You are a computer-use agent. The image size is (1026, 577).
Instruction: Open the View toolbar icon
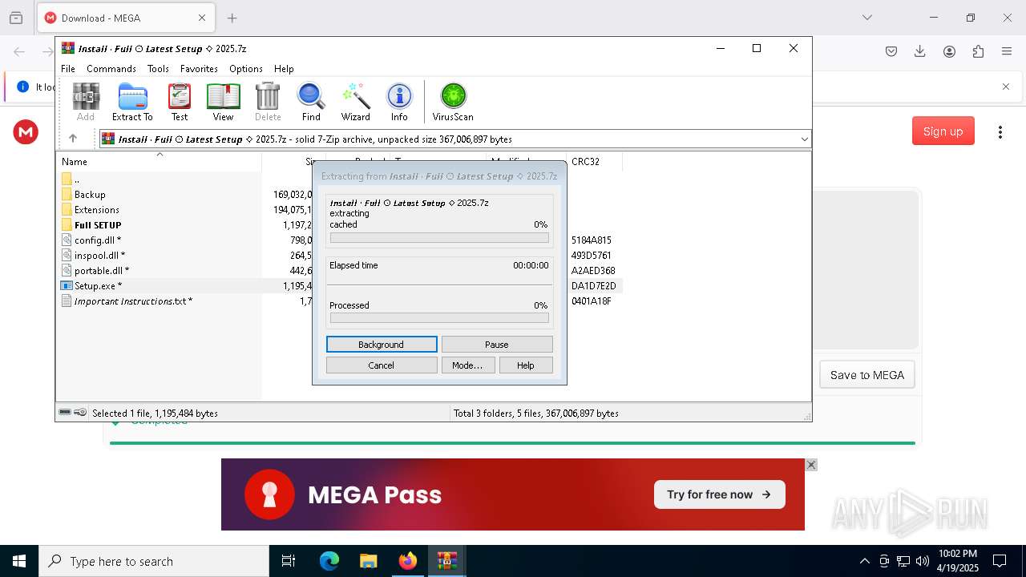[x=223, y=102]
